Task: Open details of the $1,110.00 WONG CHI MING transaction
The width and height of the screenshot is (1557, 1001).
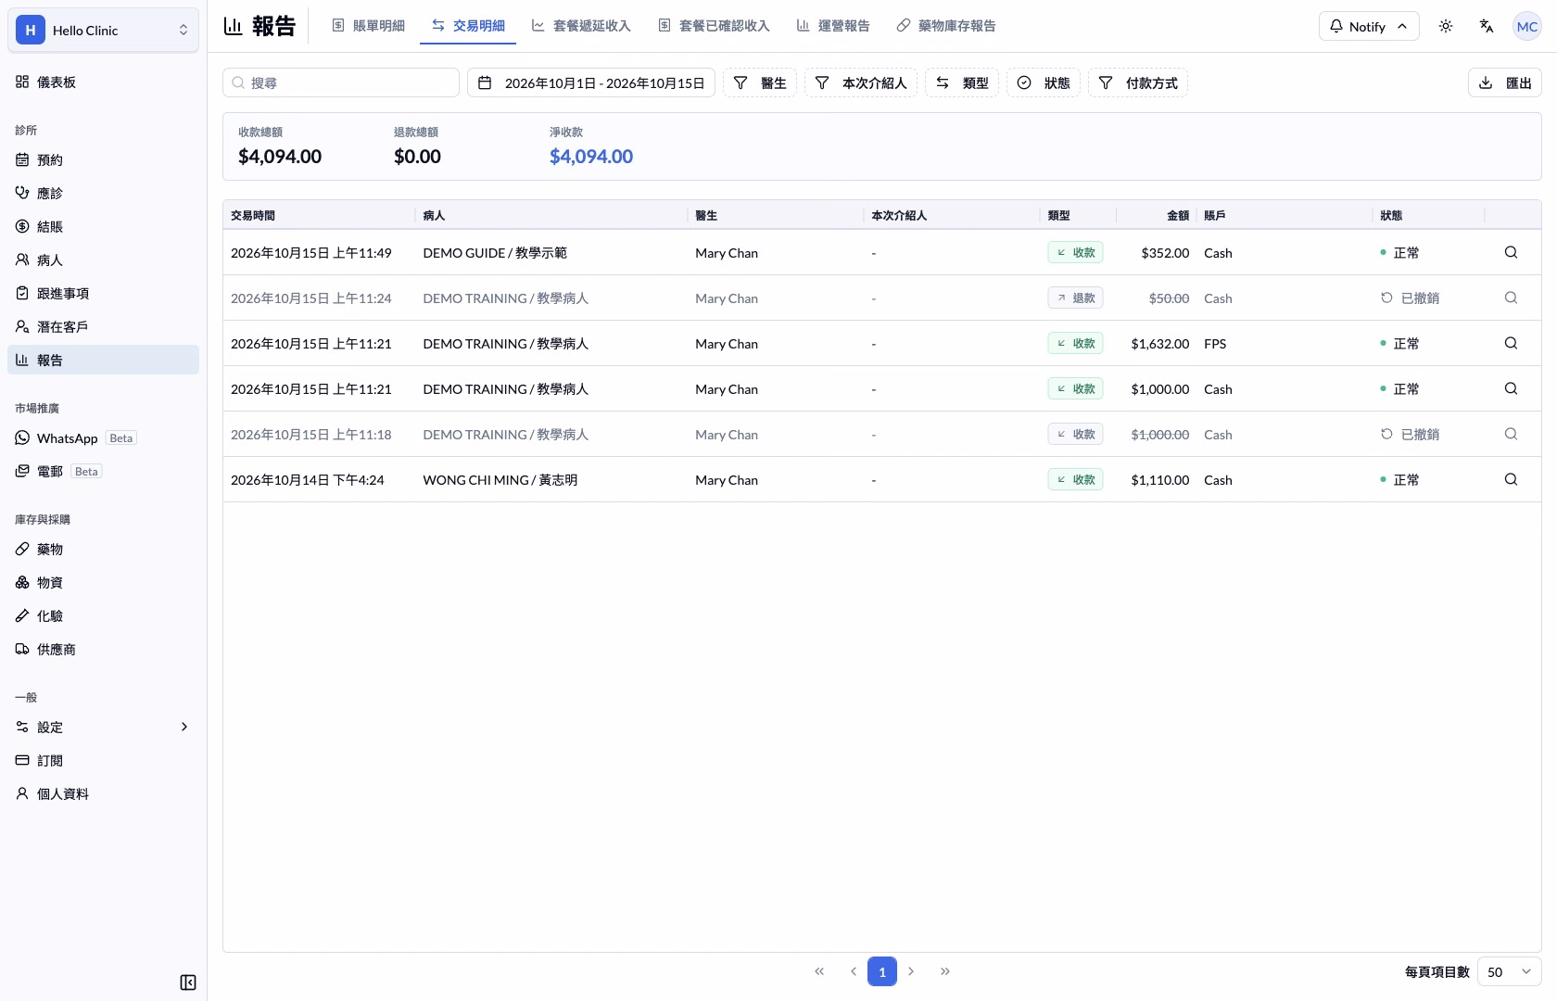Action: [1511, 479]
